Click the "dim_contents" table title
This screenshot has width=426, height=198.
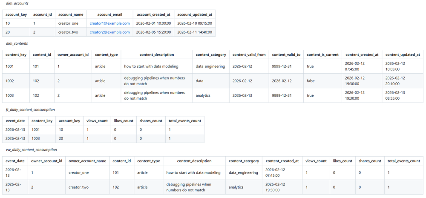tap(17, 43)
